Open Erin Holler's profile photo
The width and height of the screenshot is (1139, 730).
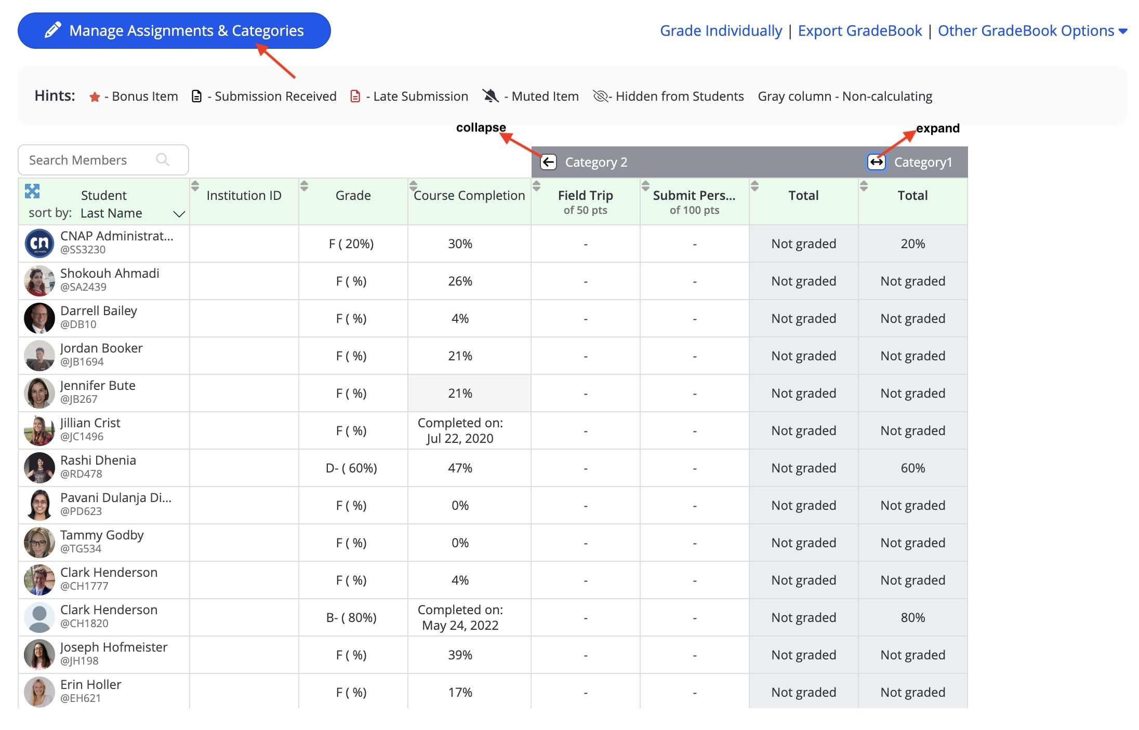click(x=39, y=692)
